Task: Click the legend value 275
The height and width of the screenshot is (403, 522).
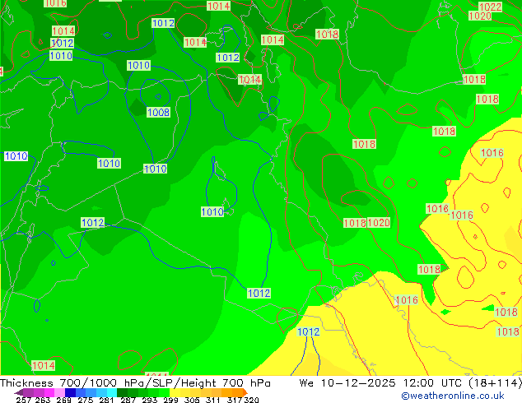Action: pyautogui.click(x=86, y=400)
